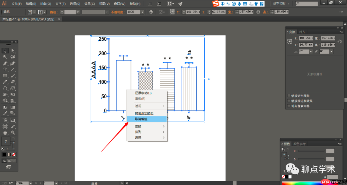Select the Type (T) tool
The height and width of the screenshot is (185, 347).
5,69
